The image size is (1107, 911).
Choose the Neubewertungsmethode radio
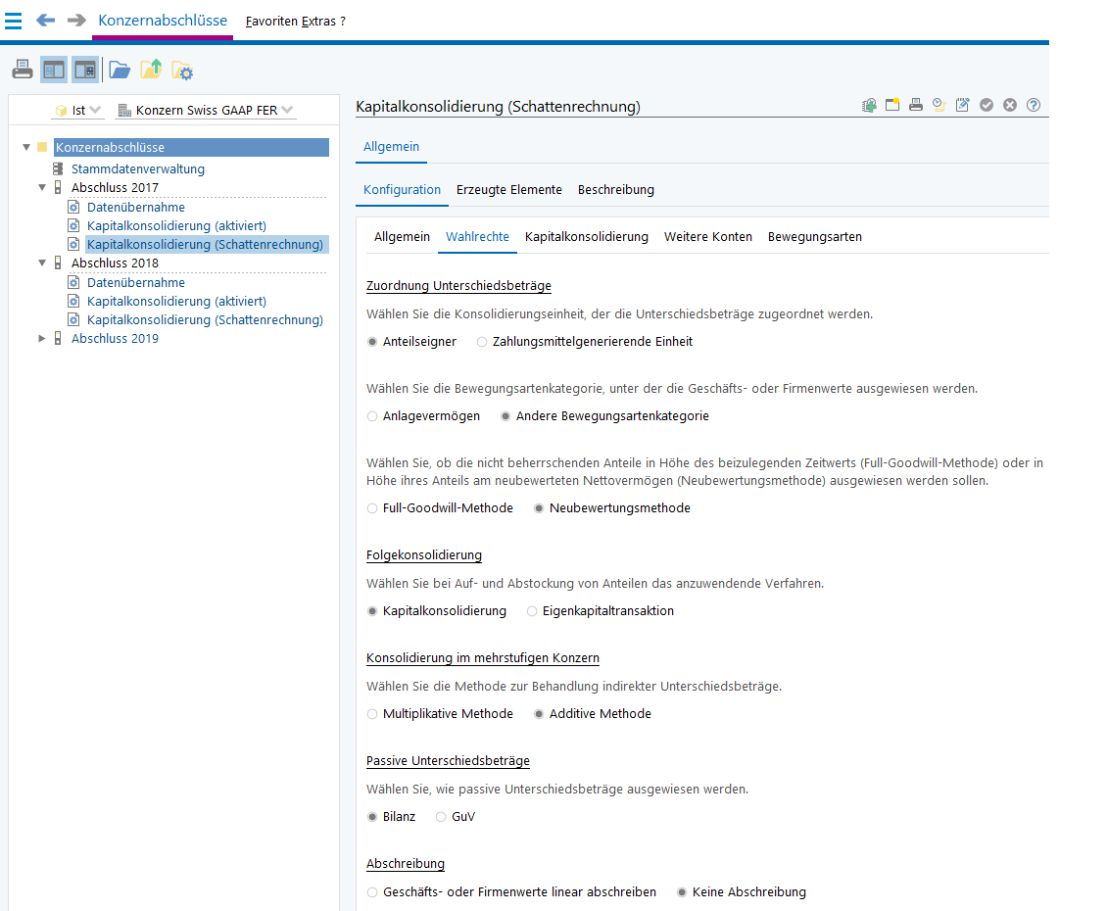[x=539, y=508]
